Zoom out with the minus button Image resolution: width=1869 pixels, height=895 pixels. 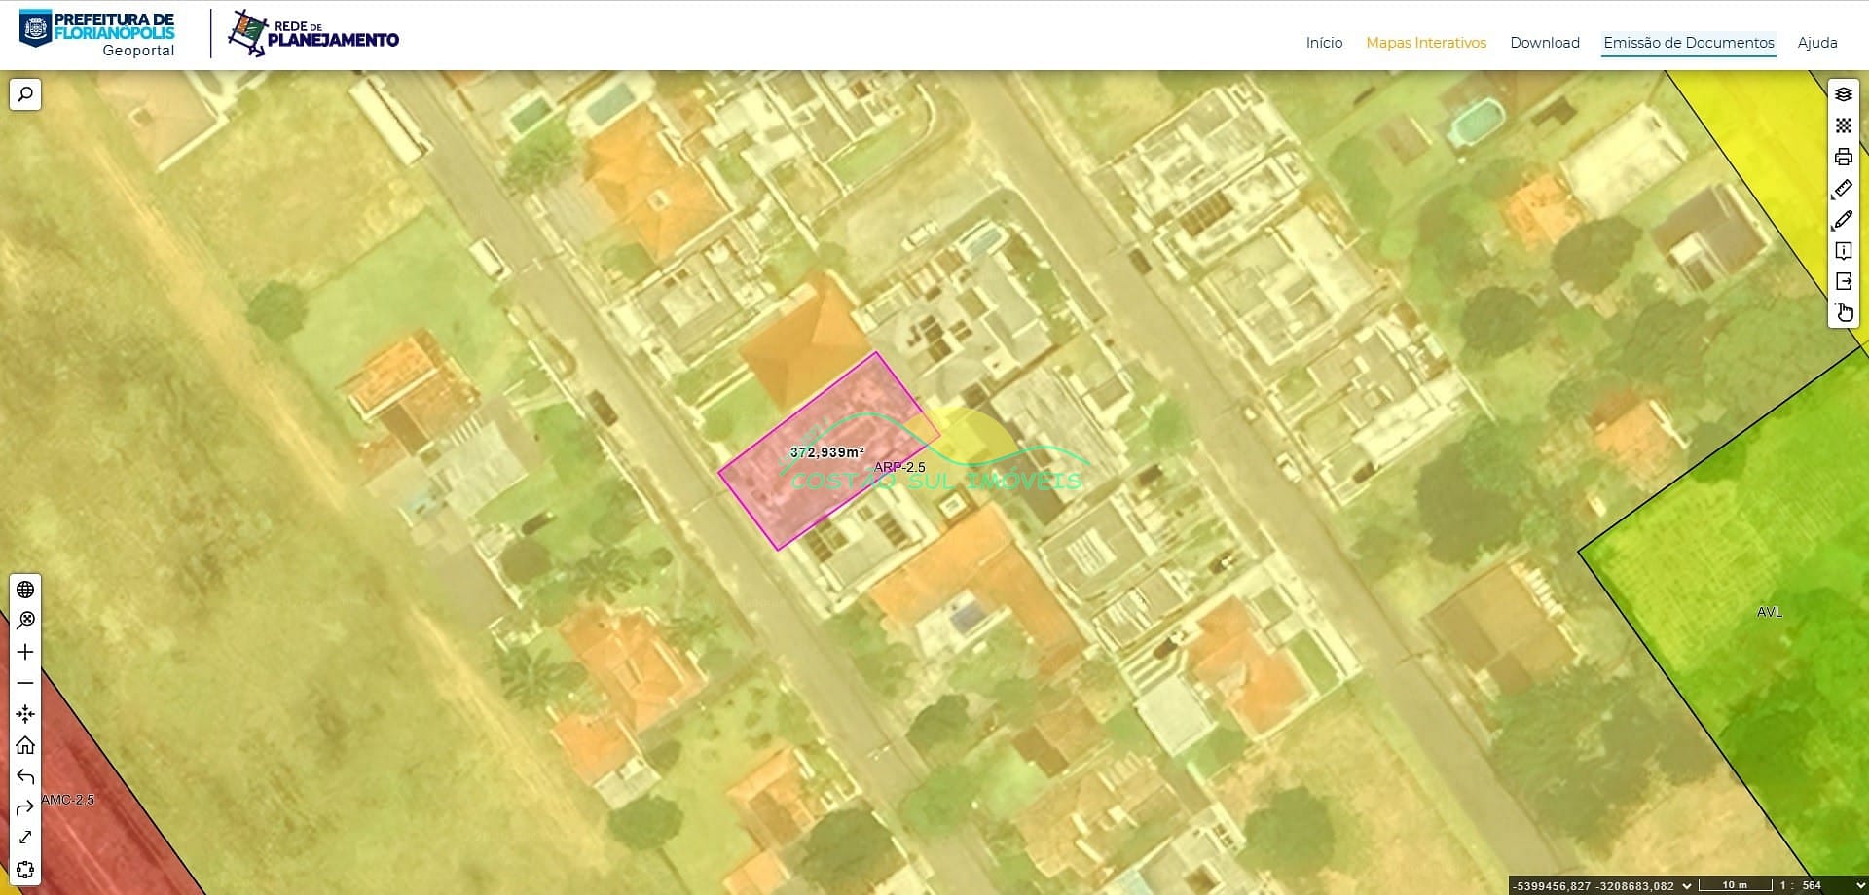click(x=25, y=683)
